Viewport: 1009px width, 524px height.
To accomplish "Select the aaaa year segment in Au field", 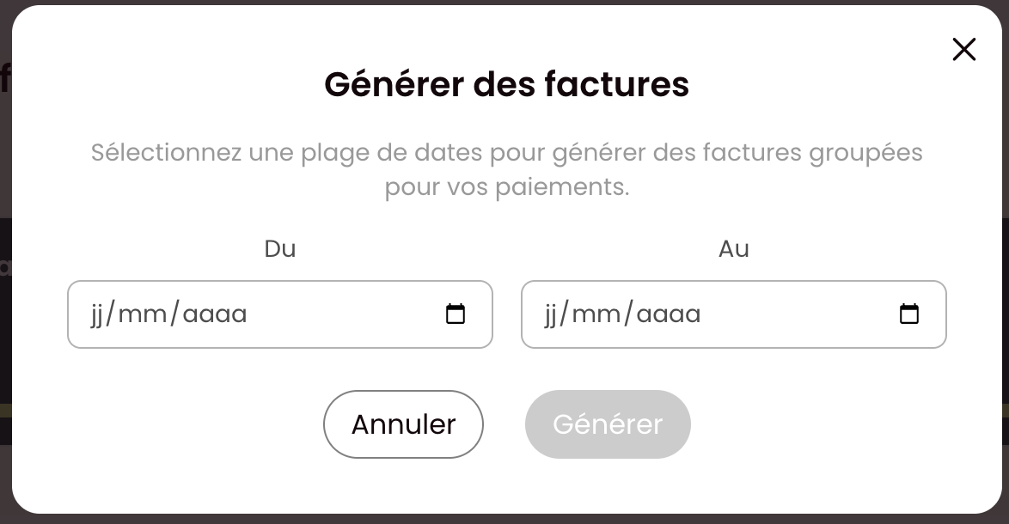I will pos(669,314).
